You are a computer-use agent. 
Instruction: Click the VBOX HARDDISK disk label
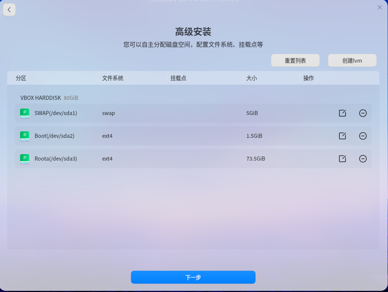click(41, 98)
